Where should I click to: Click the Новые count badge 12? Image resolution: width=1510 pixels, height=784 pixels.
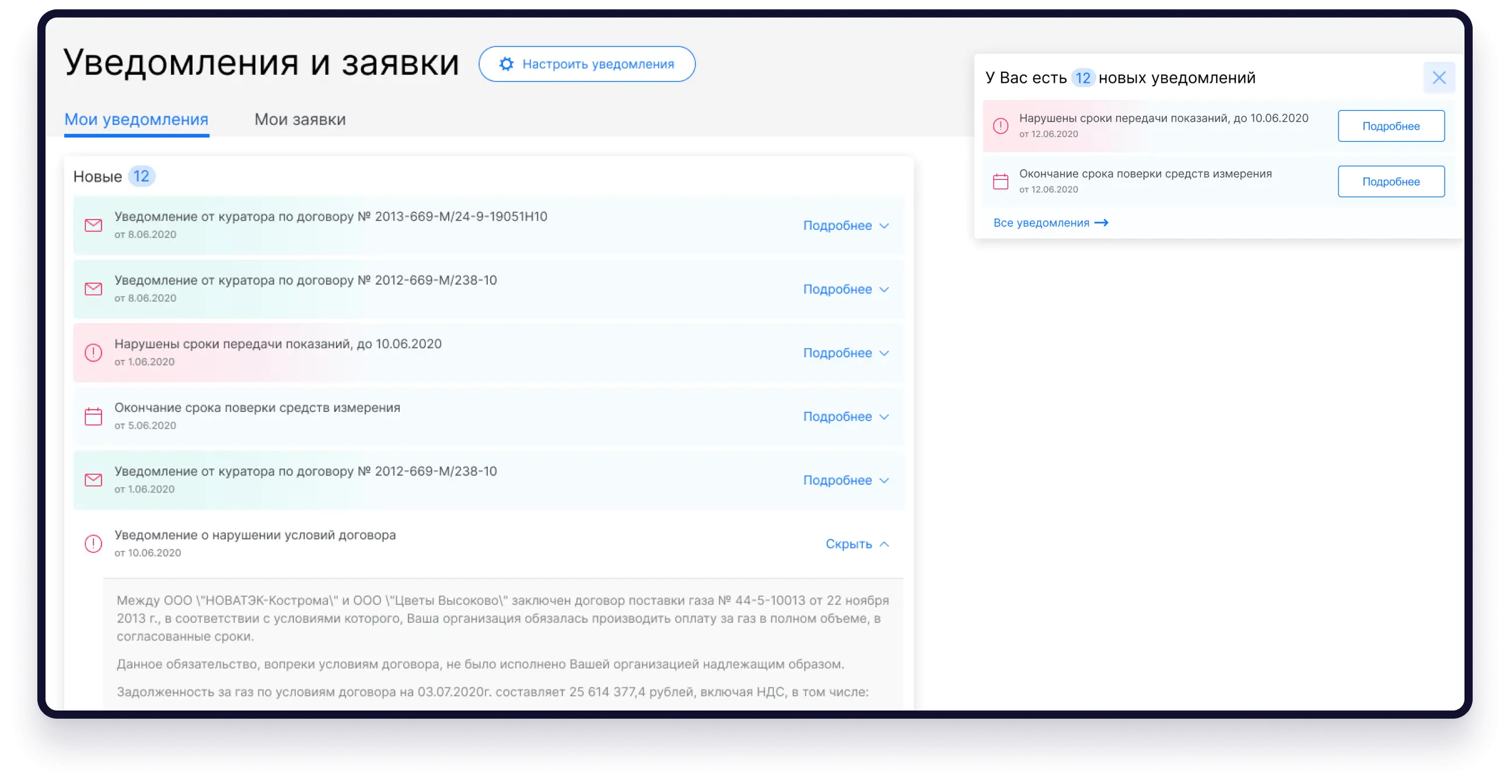(141, 176)
